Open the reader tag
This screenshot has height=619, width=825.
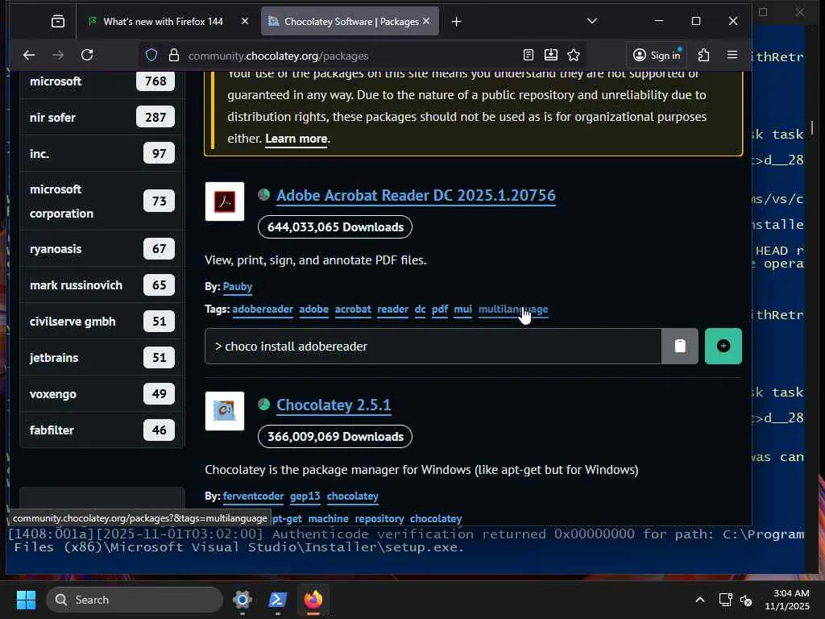coord(392,309)
